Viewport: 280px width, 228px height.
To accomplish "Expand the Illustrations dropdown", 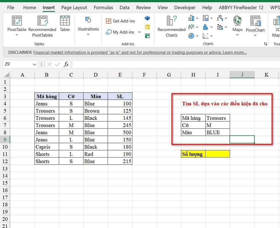I will (88, 34).
